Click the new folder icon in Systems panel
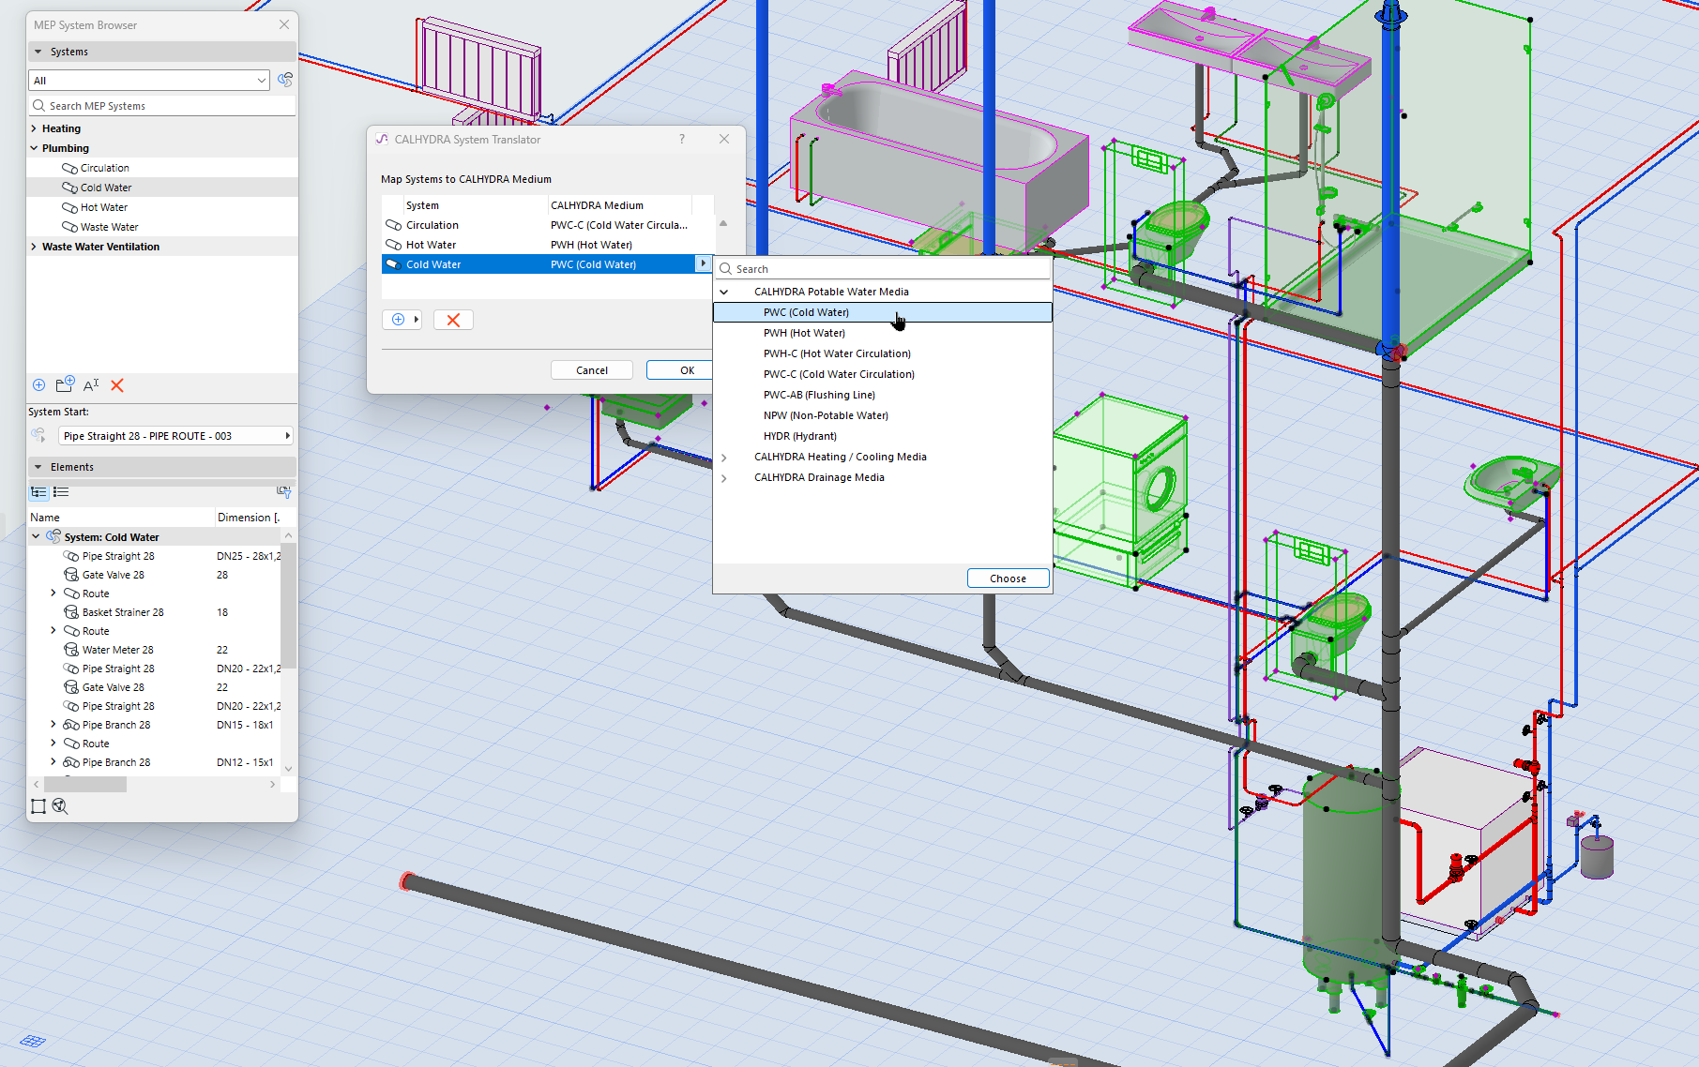Viewport: 1699px width, 1067px height. tap(65, 385)
